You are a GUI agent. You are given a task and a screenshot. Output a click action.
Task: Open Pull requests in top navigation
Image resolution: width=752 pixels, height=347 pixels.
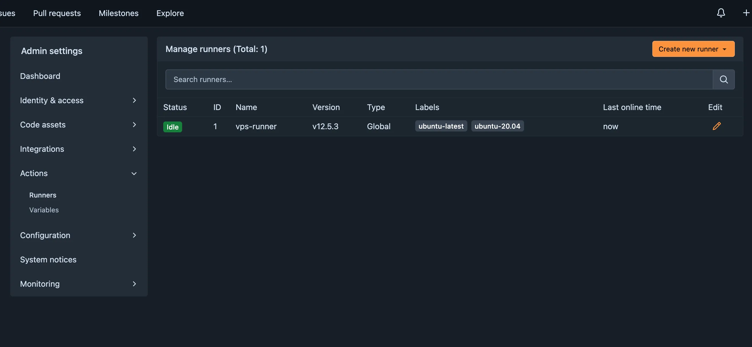point(57,13)
